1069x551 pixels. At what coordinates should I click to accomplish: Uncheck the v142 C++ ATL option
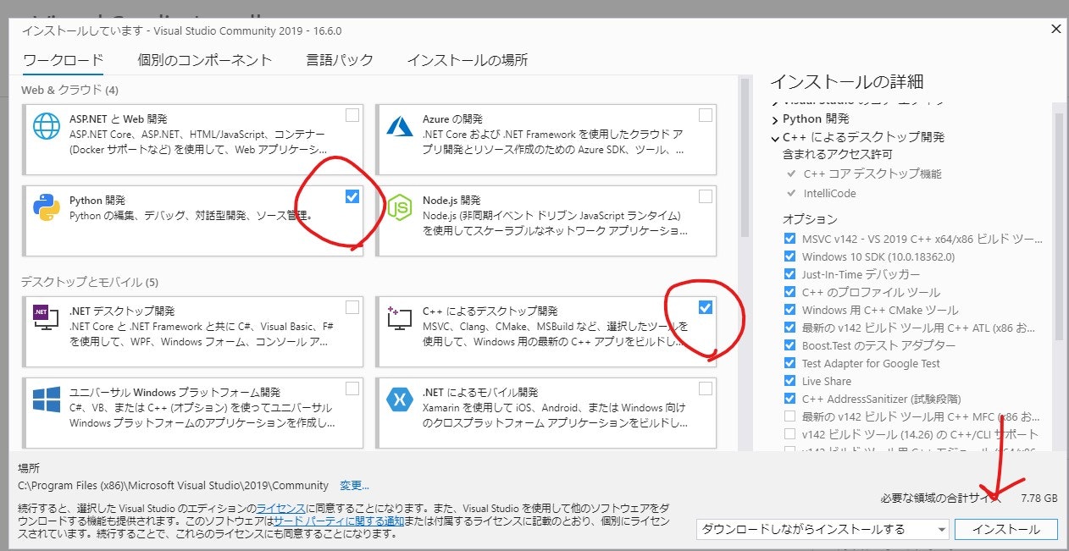point(789,328)
